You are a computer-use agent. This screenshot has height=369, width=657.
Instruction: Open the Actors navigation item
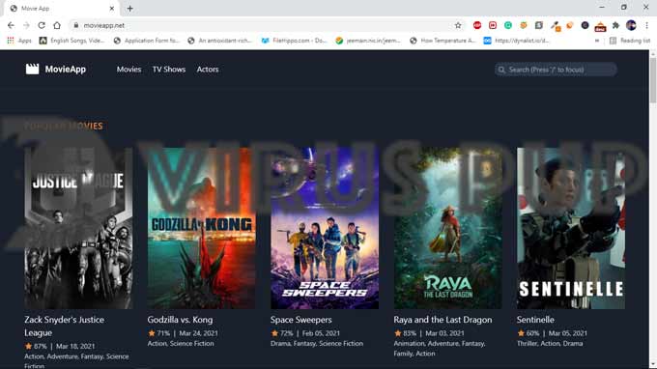click(208, 70)
